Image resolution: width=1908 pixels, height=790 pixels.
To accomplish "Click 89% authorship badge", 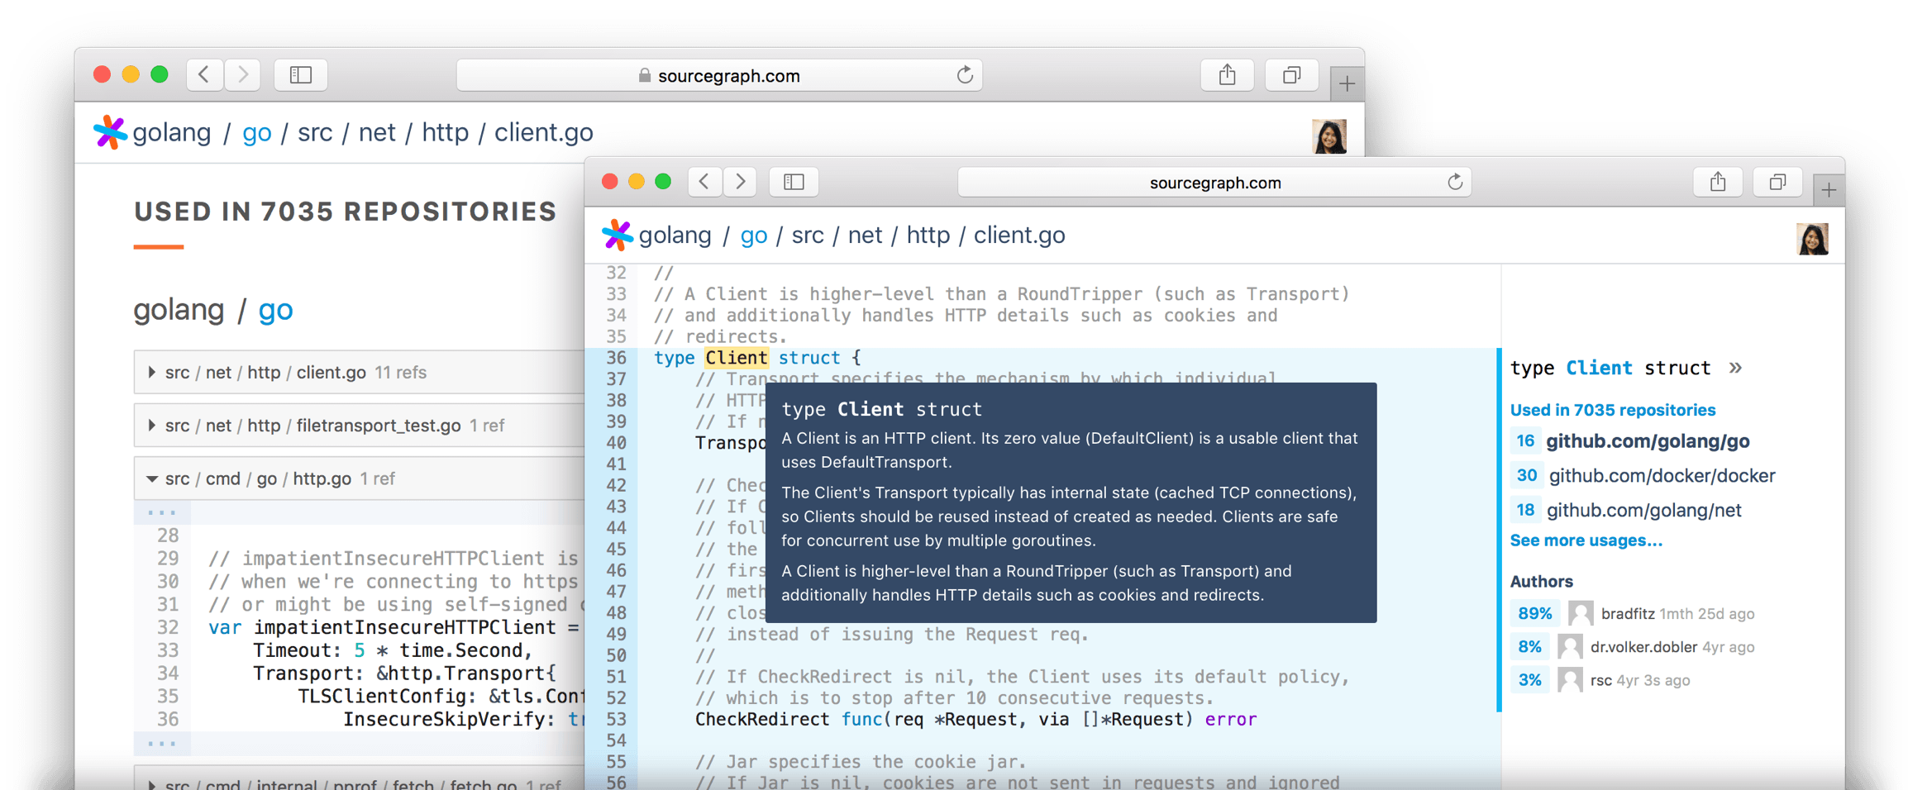I will point(1534,613).
